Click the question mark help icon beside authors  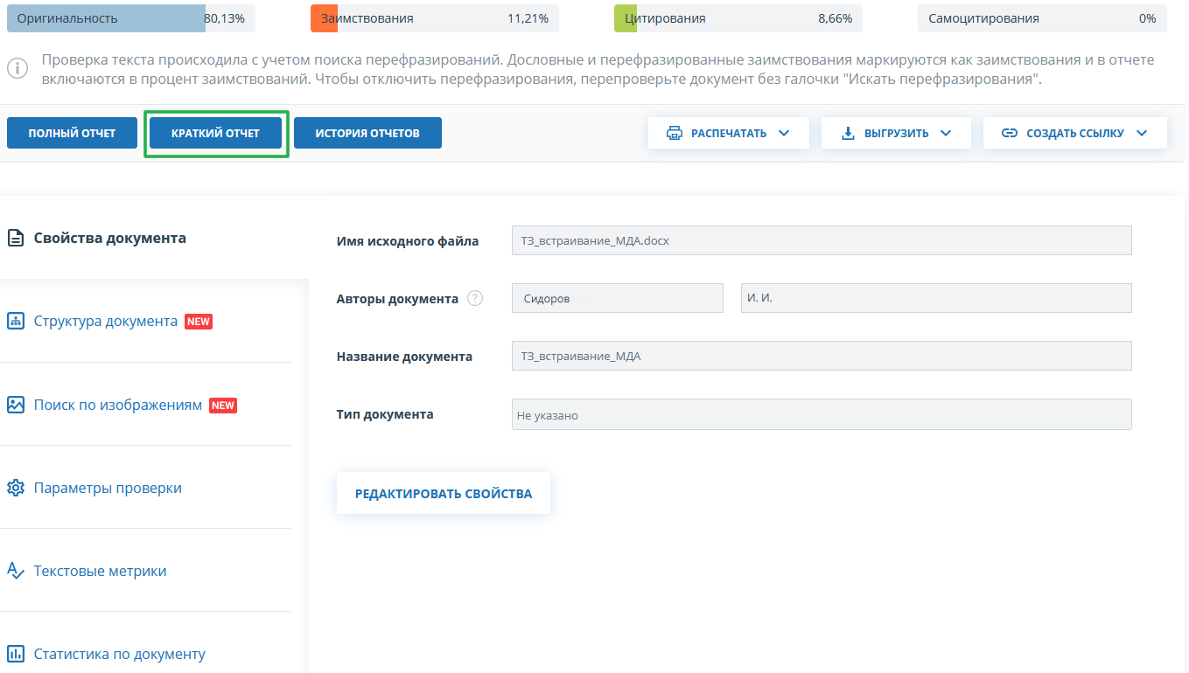pyautogui.click(x=475, y=298)
